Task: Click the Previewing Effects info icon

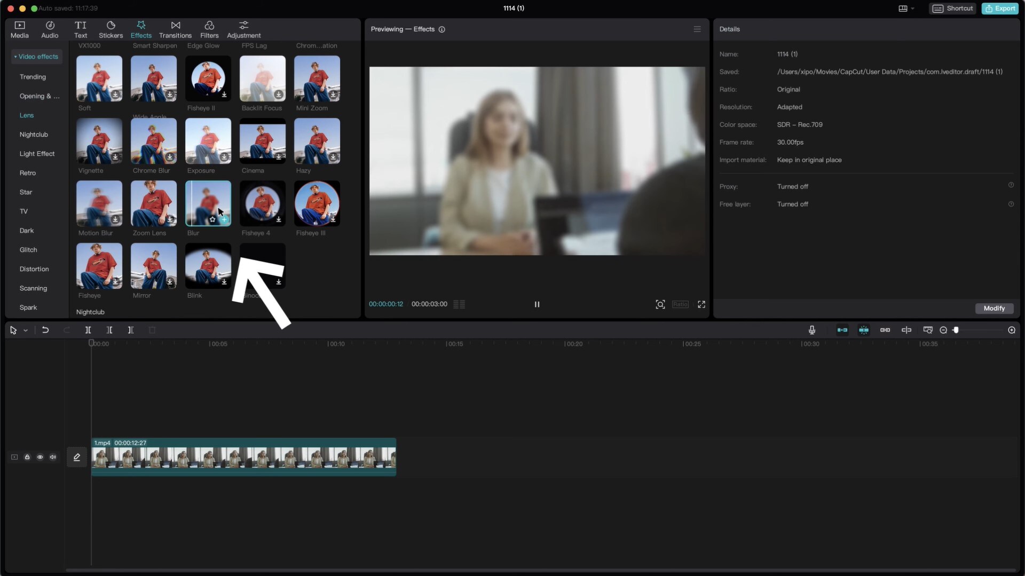Action: 442,29
